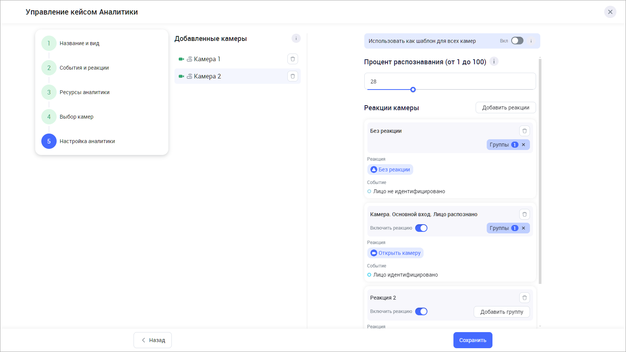Image resolution: width=626 pixels, height=352 pixels.
Task: Delete Камера 1 with trash icon
Action: tap(293, 59)
